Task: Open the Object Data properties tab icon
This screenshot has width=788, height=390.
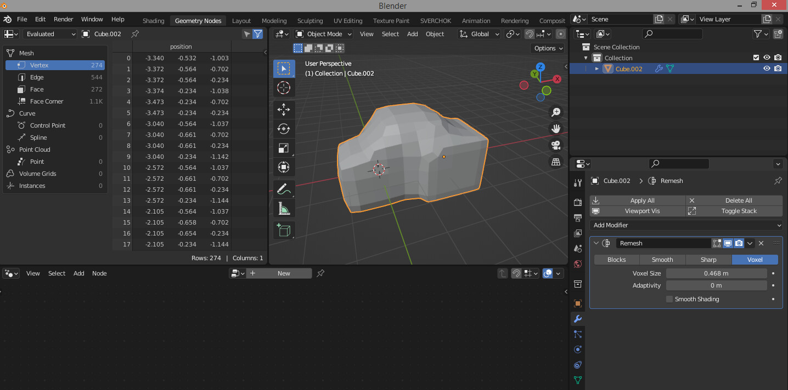Action: tap(577, 380)
